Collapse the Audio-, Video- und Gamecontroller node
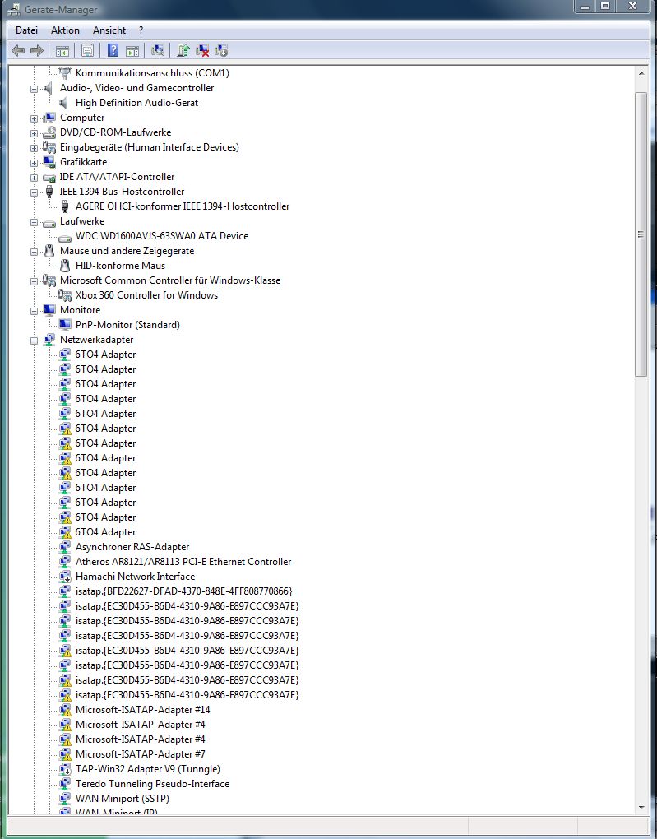 [35, 89]
